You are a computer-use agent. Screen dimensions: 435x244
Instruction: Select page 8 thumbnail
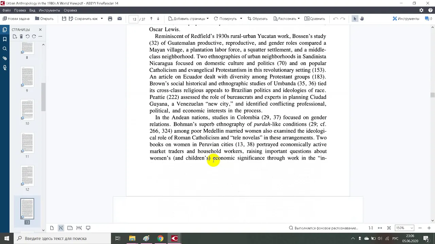point(27,48)
